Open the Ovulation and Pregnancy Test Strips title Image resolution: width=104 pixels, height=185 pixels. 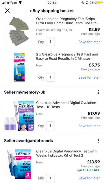[68, 21]
